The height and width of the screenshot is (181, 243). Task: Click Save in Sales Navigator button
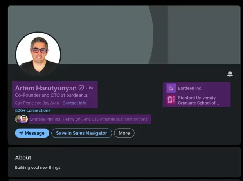point(81,133)
